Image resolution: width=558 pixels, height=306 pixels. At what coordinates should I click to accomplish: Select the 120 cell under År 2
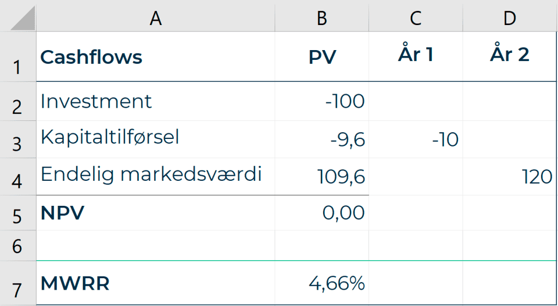[510, 176]
